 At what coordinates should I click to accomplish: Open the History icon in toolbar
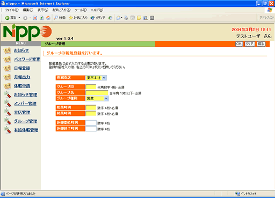point(111,18)
